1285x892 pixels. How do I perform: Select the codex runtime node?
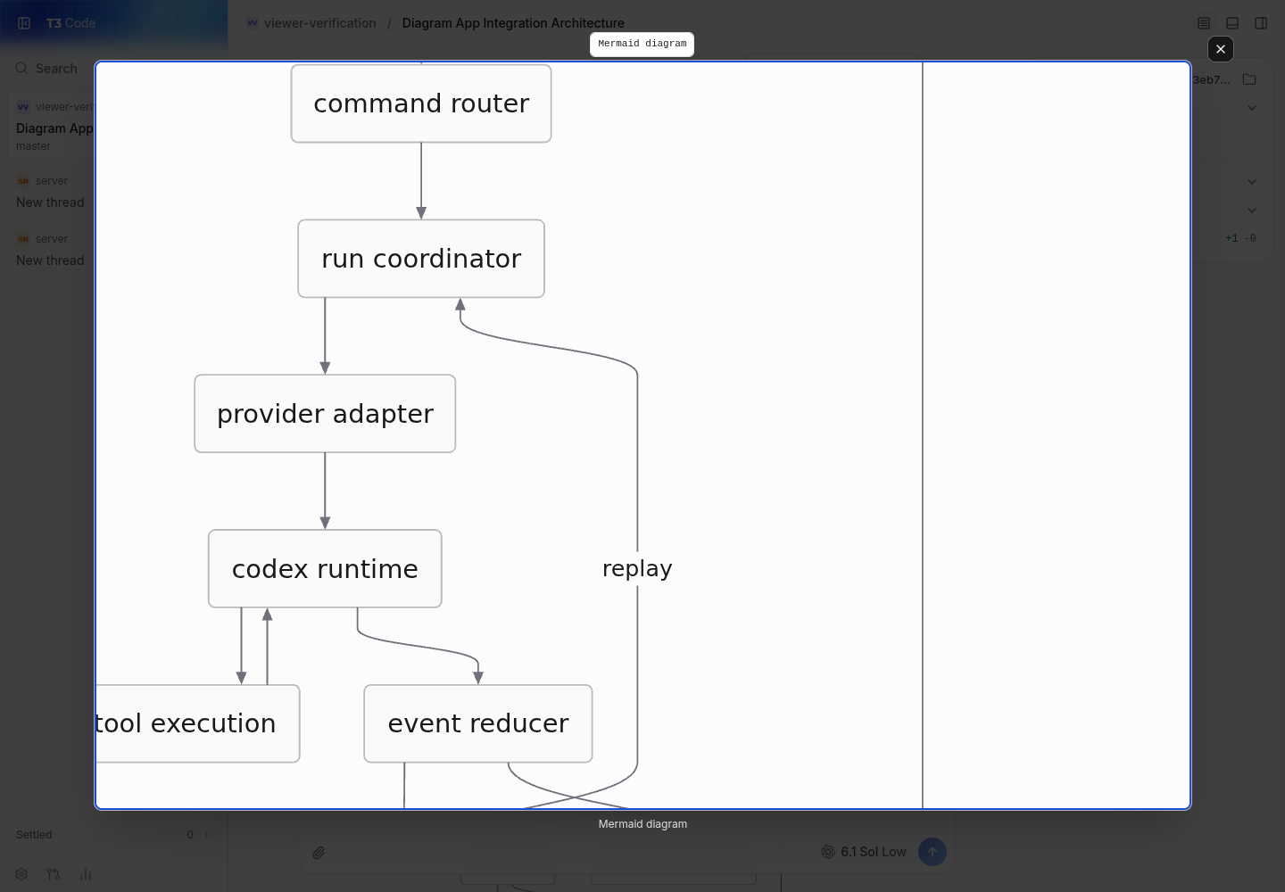pos(325,569)
